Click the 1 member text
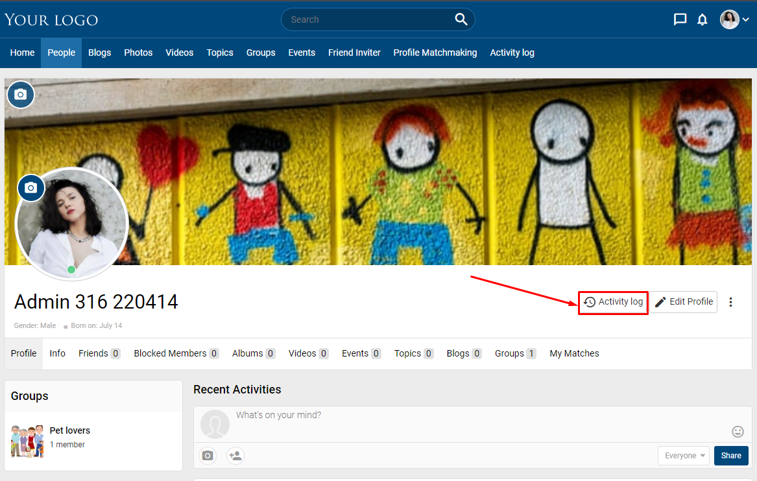757x481 pixels. click(67, 444)
